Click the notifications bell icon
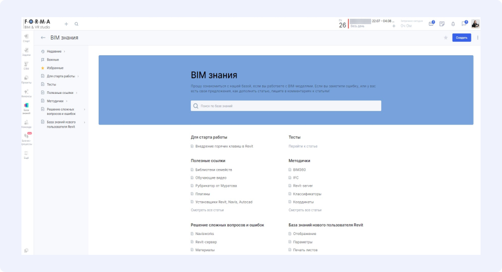Image resolution: width=502 pixels, height=272 pixels. click(453, 24)
